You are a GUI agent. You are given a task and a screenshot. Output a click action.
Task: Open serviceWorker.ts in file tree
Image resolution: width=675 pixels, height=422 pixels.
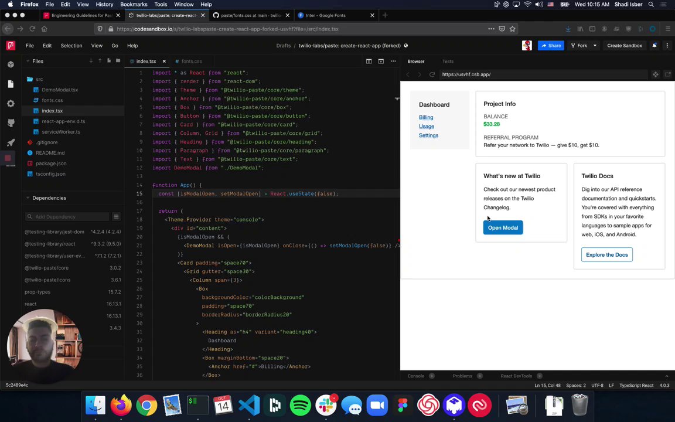pos(61,132)
